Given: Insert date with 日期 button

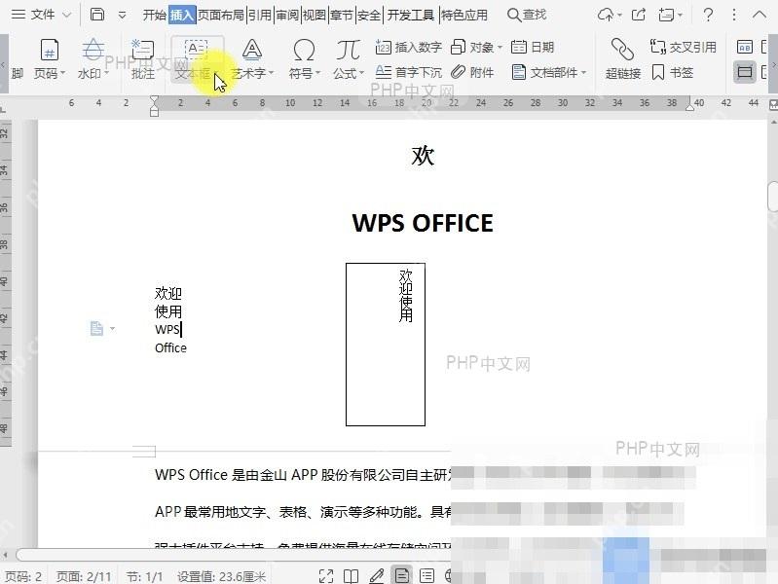Looking at the screenshot, I should [533, 47].
